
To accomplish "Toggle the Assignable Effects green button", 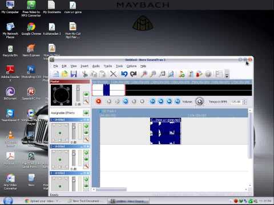I will 86,113.
